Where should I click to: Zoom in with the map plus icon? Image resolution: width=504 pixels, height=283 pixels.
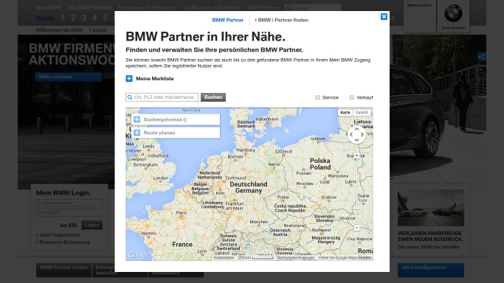[356, 156]
